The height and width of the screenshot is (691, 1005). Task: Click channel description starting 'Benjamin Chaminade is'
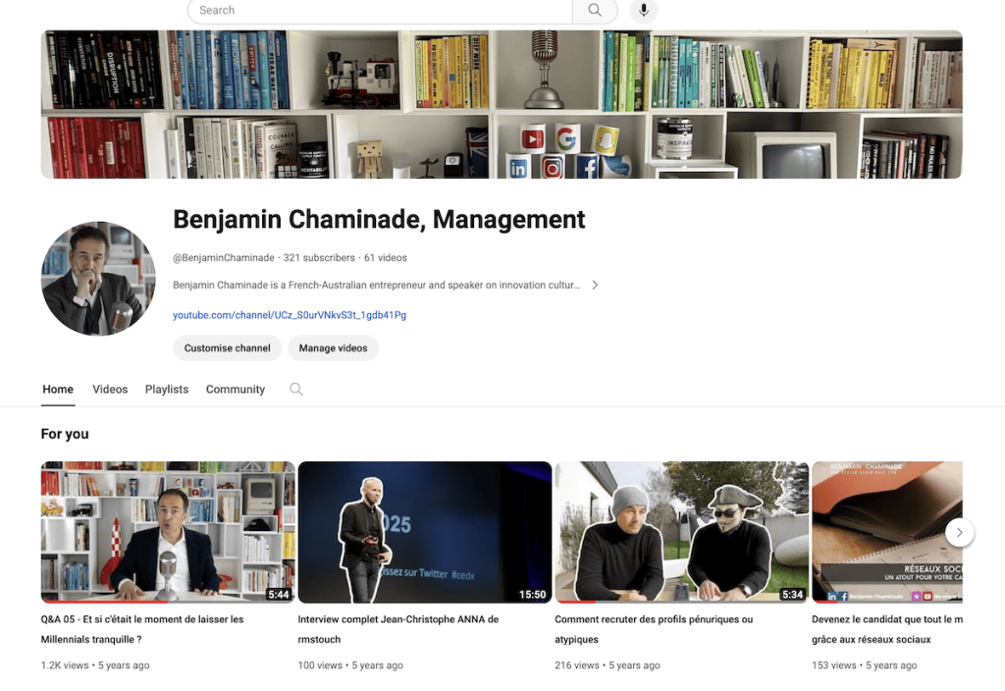click(x=376, y=286)
